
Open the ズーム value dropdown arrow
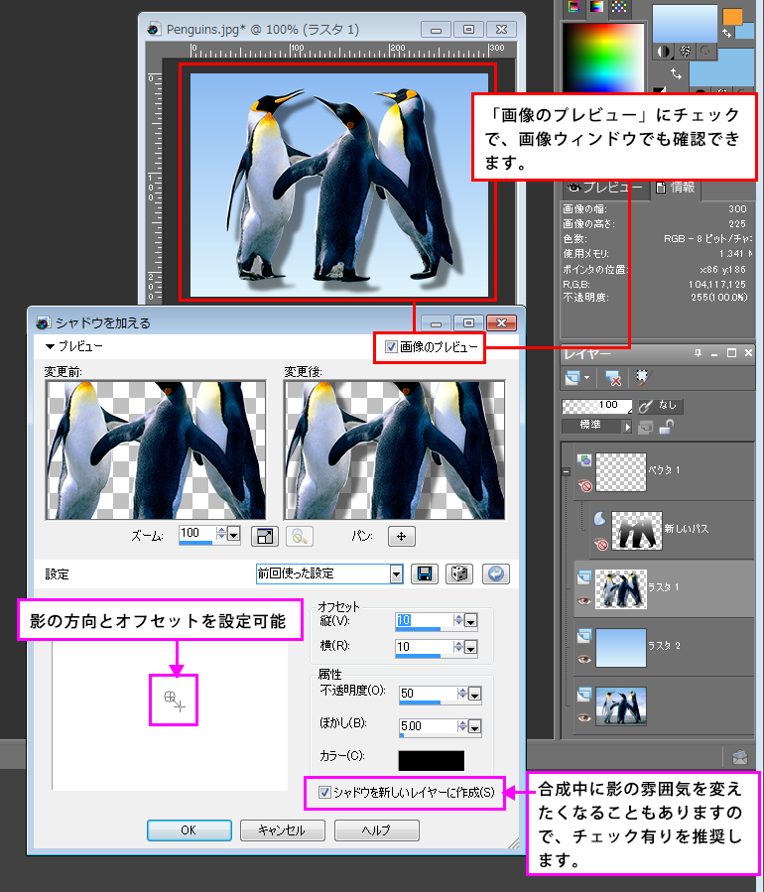click(234, 535)
